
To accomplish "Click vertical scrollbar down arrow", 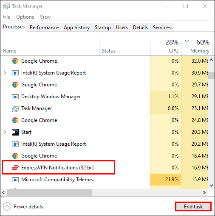I will click(211, 186).
